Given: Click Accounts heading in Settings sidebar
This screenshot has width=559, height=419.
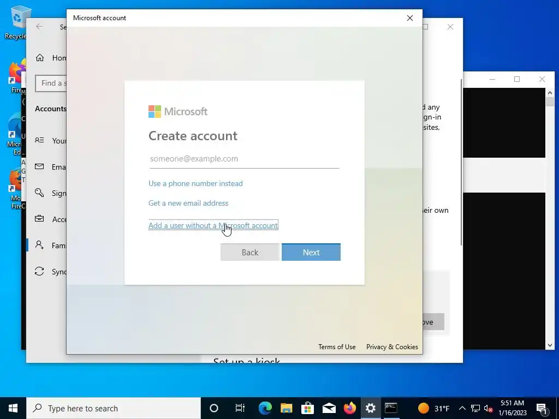Looking at the screenshot, I should point(51,109).
